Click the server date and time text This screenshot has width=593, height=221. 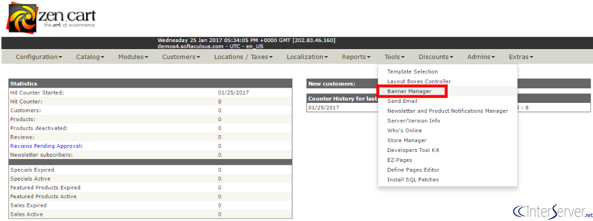[246, 40]
